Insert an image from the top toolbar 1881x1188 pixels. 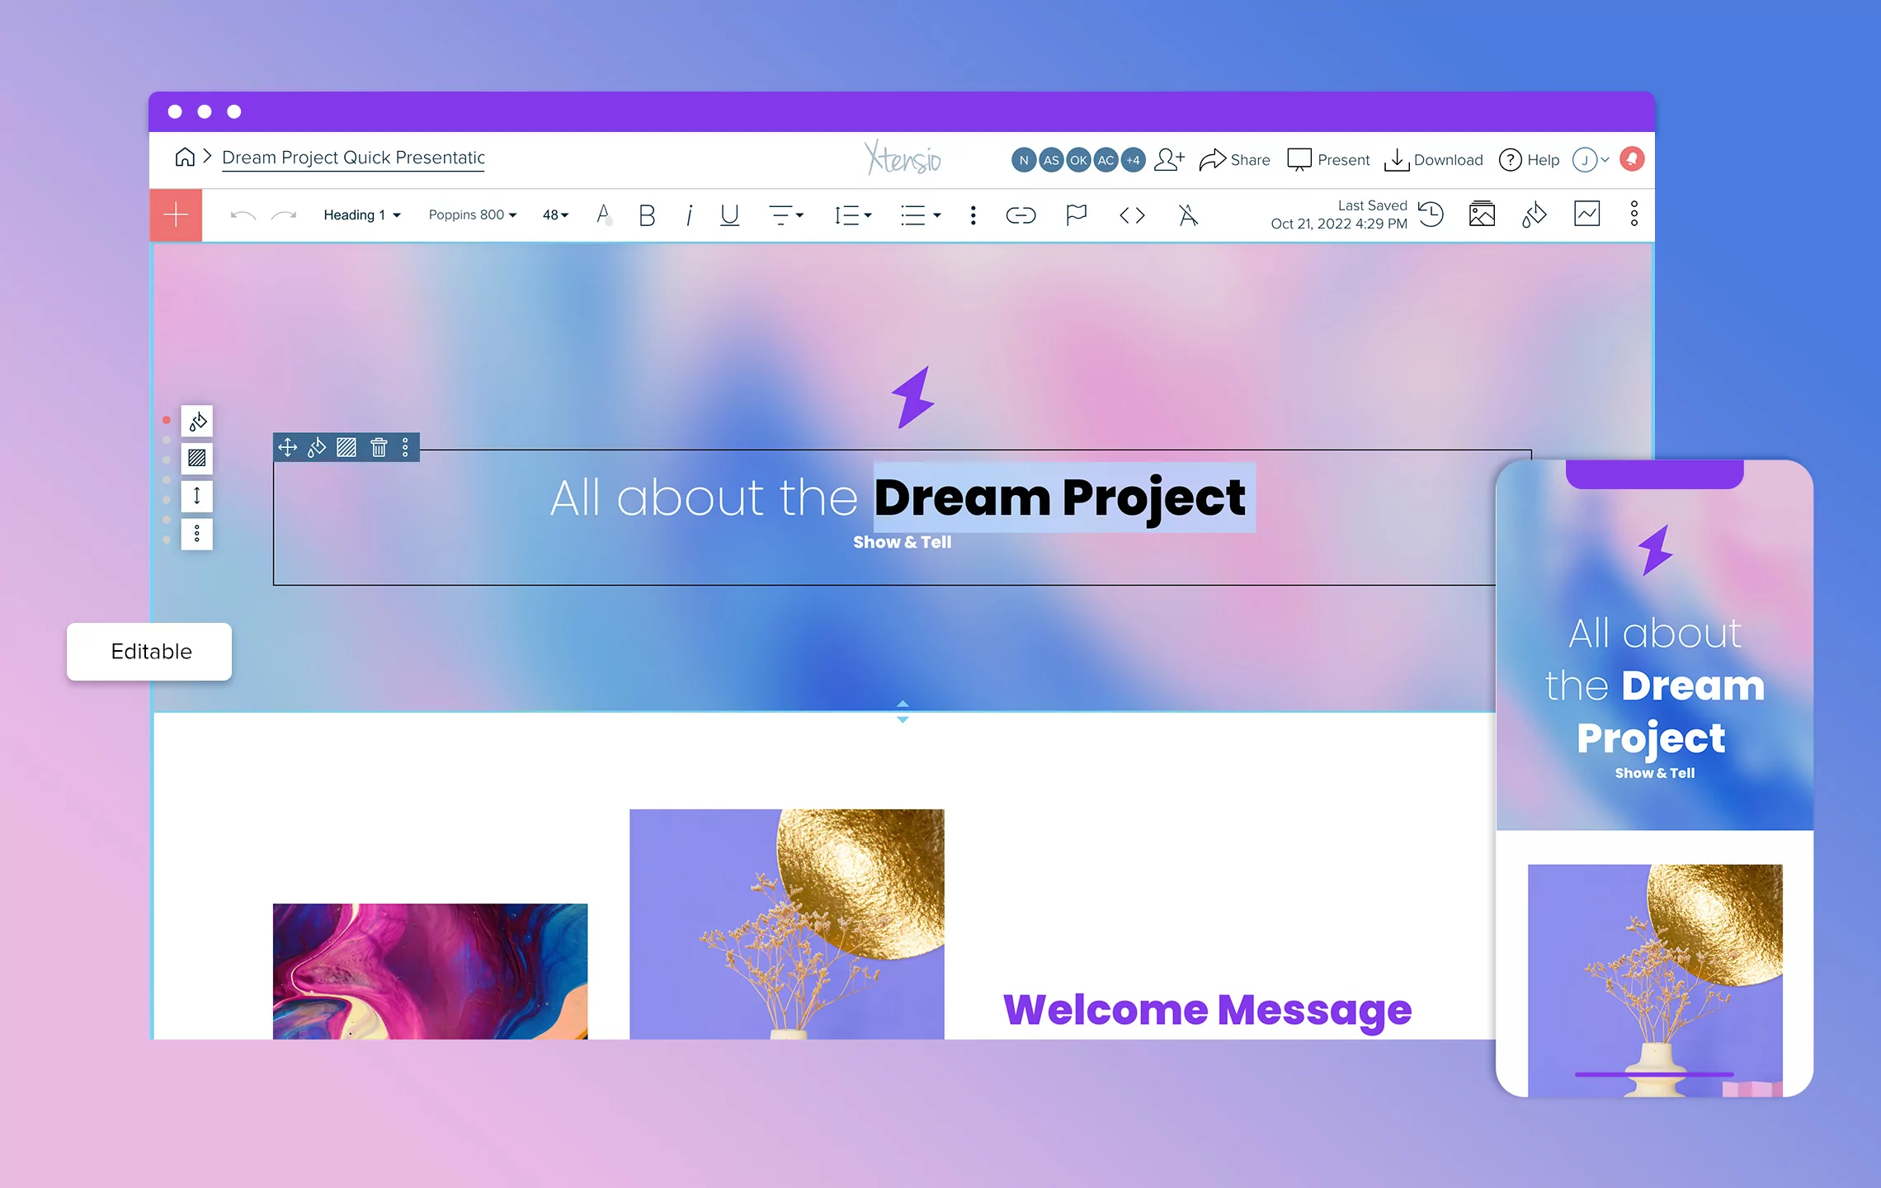(x=1482, y=214)
